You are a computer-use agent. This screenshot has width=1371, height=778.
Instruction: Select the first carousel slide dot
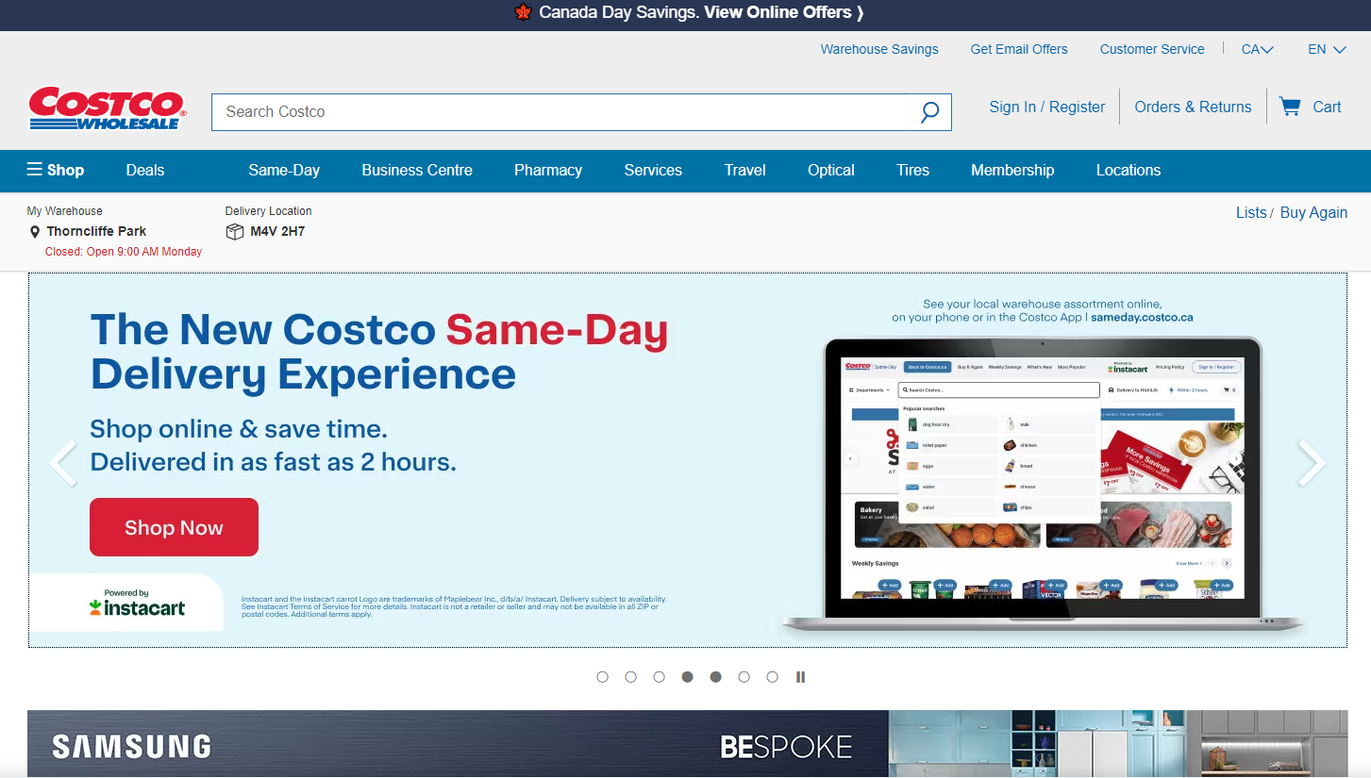coord(603,677)
